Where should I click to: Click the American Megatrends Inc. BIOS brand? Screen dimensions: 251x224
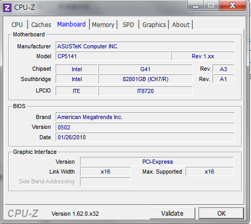coord(145,117)
